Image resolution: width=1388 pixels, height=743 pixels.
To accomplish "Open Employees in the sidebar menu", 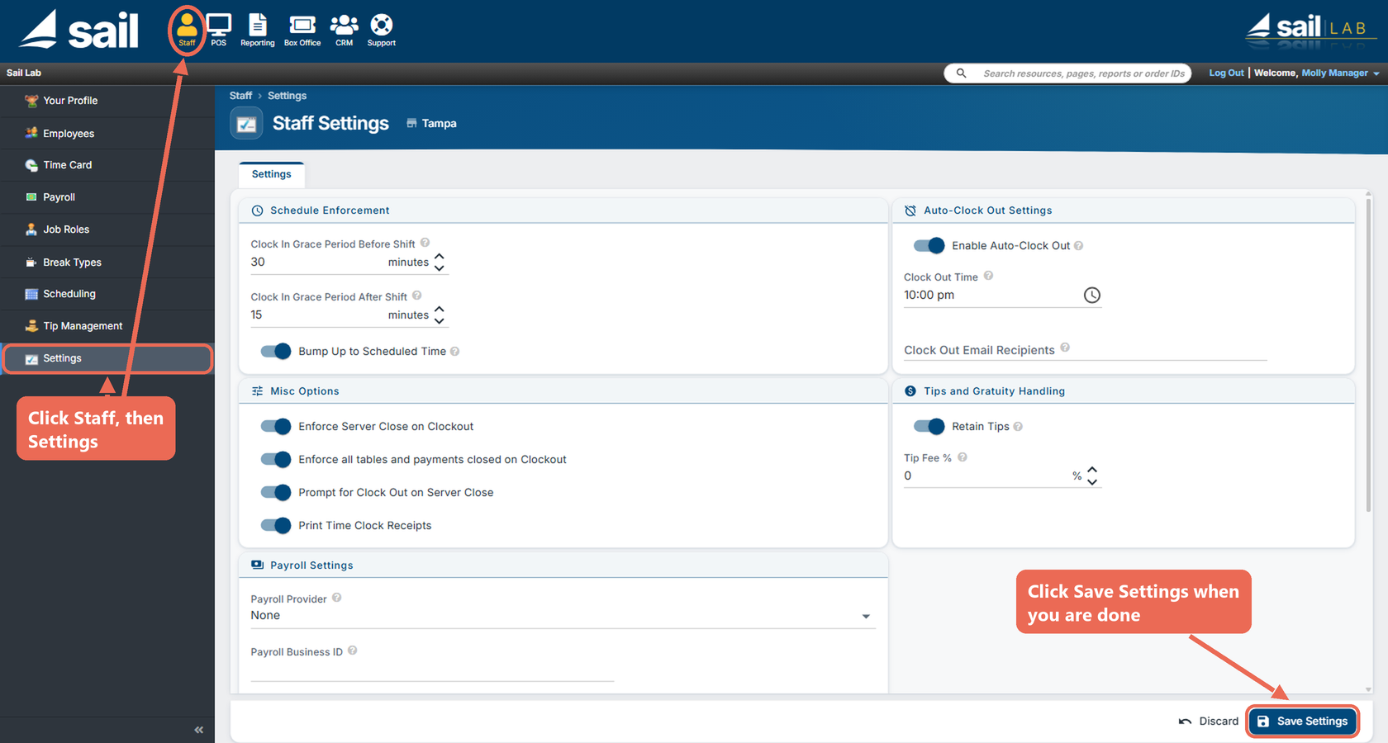I will pos(107,133).
